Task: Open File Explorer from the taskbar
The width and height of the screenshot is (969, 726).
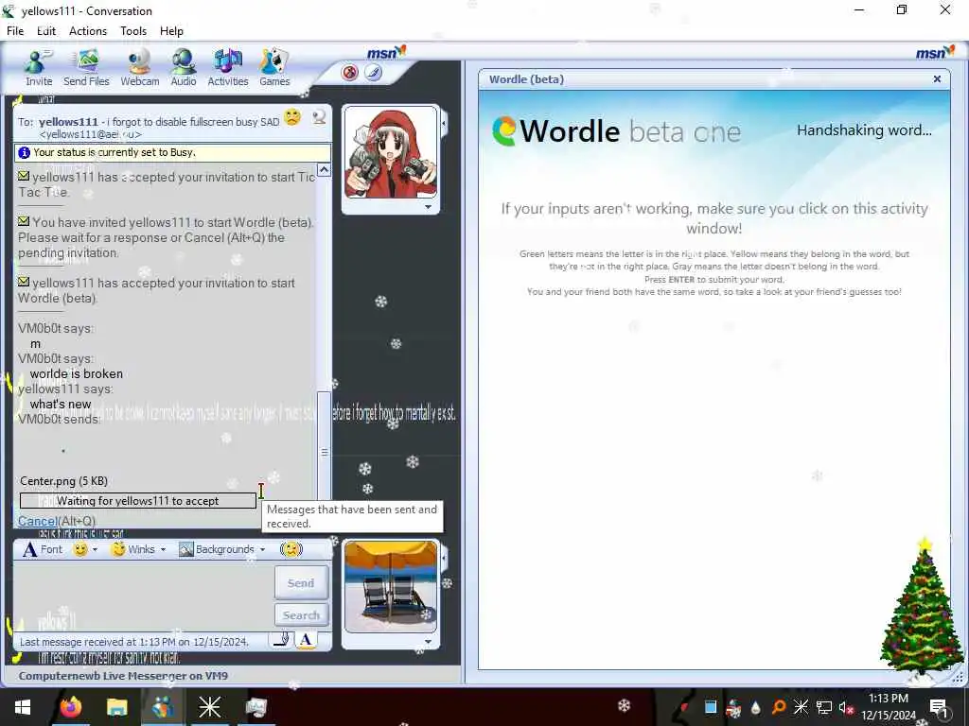Action: 116,707
